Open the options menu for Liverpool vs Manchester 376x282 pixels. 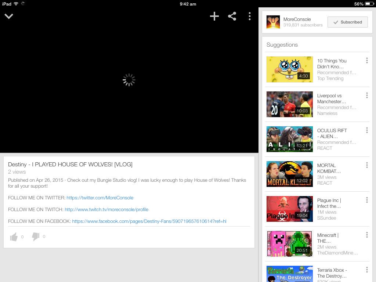(367, 95)
